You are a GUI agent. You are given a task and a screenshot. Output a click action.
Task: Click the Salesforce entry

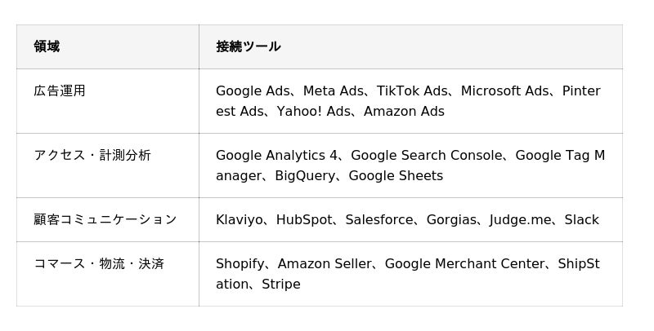[x=379, y=219]
